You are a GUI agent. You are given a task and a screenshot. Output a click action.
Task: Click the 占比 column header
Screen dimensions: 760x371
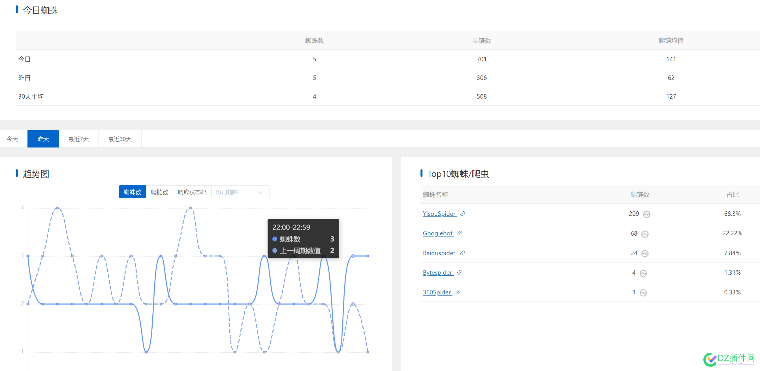pos(732,194)
